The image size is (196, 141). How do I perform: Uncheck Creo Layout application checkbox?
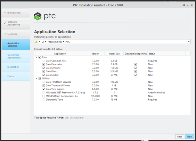click(x=44, y=75)
